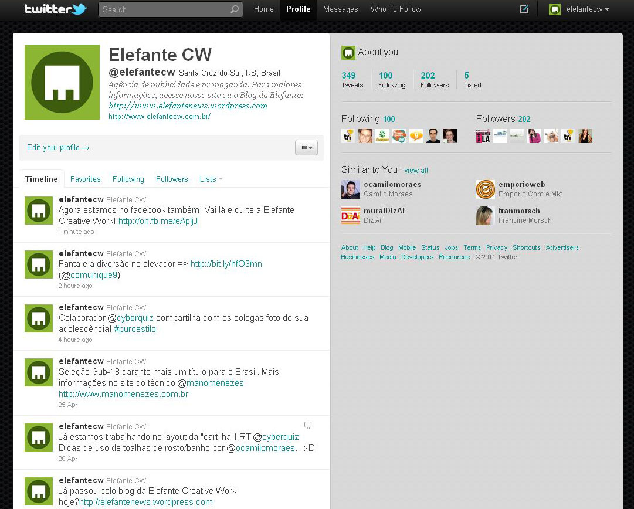The height and width of the screenshot is (509, 634).
Task: Click the large Elefante CW profile picture
Action: pyautogui.click(x=62, y=82)
